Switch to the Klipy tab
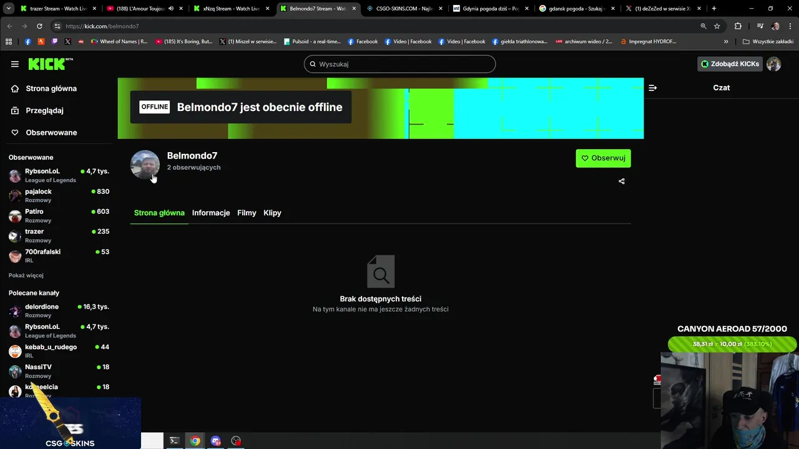This screenshot has width=799, height=449. coord(272,213)
